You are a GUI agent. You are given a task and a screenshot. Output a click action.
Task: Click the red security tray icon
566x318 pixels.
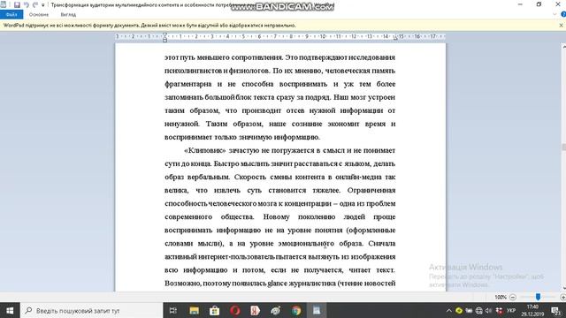499,310
